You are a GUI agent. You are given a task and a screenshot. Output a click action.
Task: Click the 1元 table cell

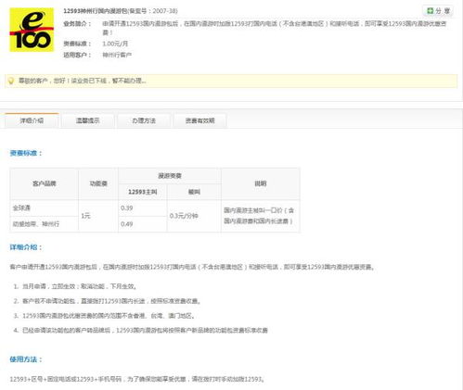click(x=98, y=216)
